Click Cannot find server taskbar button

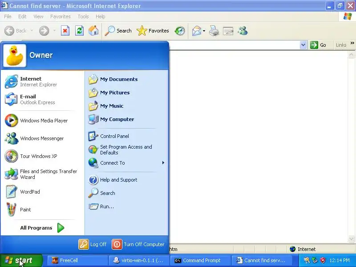pyautogui.click(x=262, y=260)
